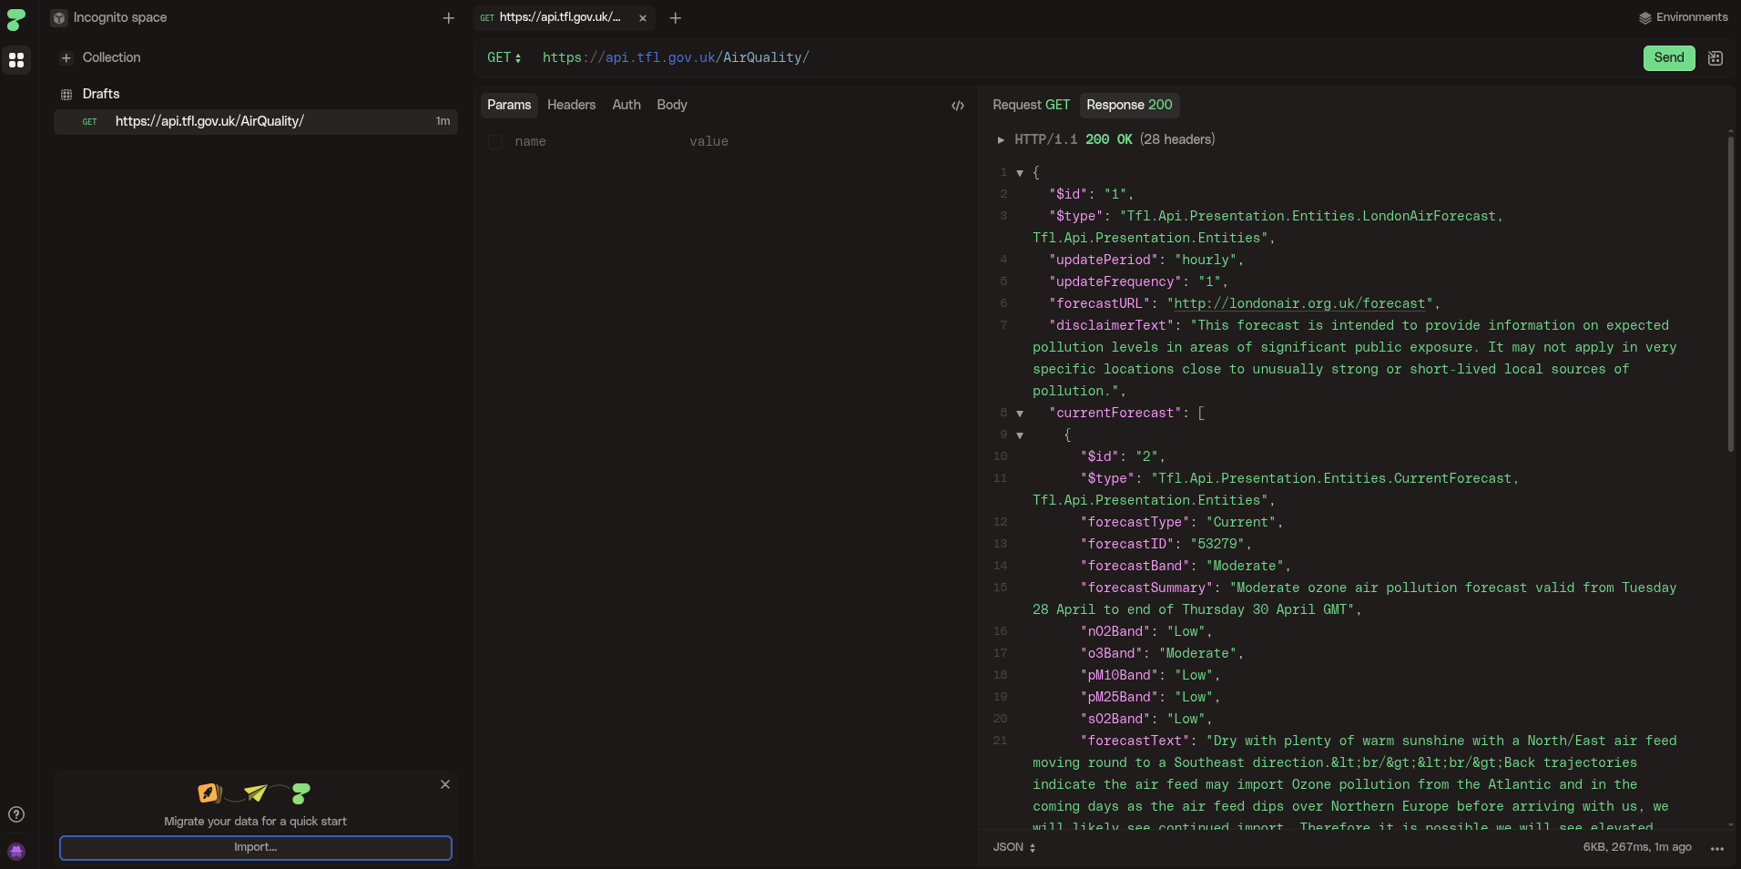
Task: Open a new request tab with plus icon
Action: (x=675, y=18)
